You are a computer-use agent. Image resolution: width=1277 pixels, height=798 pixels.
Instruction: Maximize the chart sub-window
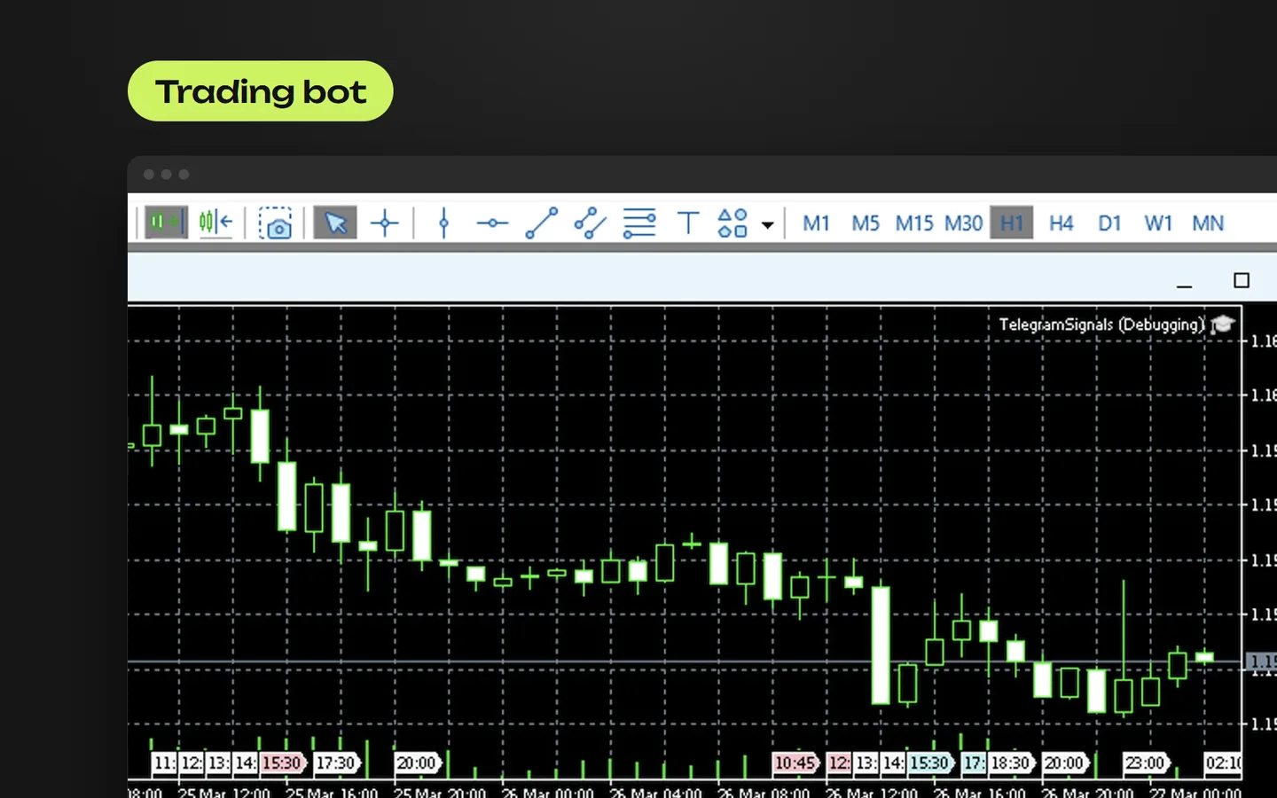click(x=1242, y=280)
